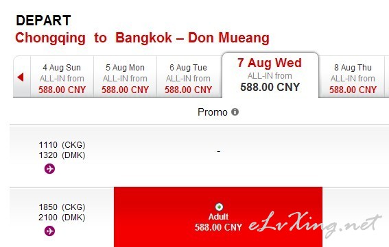The width and height of the screenshot is (389, 247).
Task: Click plane icon under 1110 flight
Action: pyautogui.click(x=49, y=169)
